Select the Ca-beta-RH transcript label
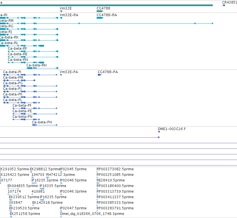Image resolution: width=237 pixels, height=218 pixels. pos(36,65)
